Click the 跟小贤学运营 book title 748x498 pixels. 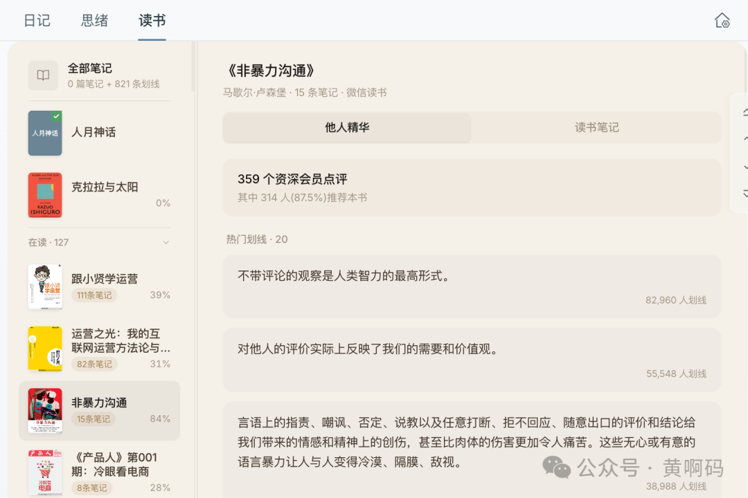(x=105, y=278)
